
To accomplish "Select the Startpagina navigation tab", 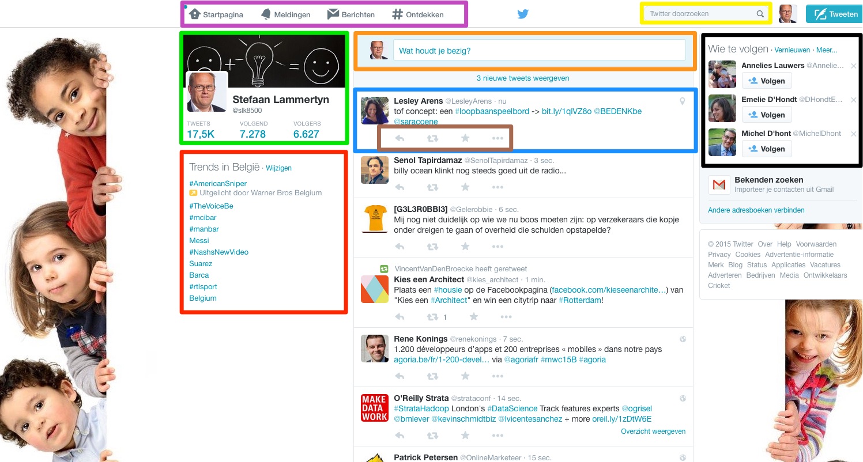I will tap(223, 14).
